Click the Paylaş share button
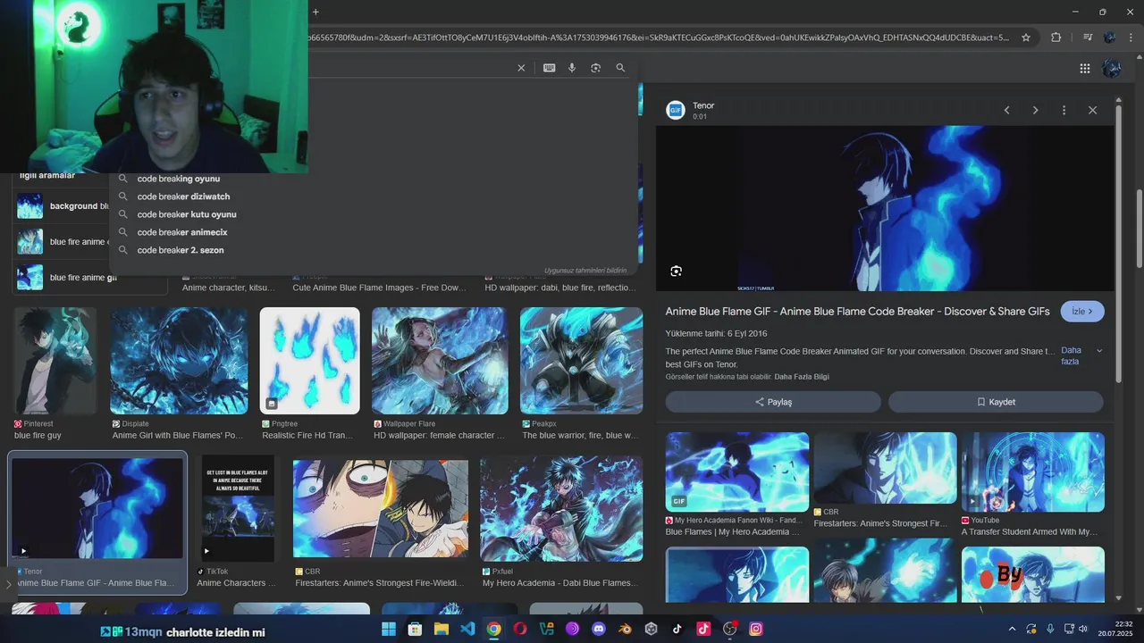Viewport: 1144px width, 643px height. [x=773, y=402]
